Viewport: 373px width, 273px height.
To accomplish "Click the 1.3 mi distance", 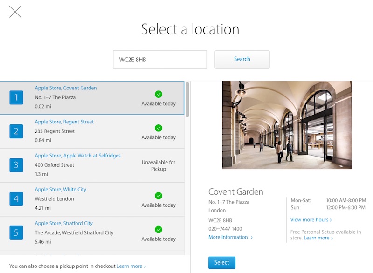I will pos(41,174).
